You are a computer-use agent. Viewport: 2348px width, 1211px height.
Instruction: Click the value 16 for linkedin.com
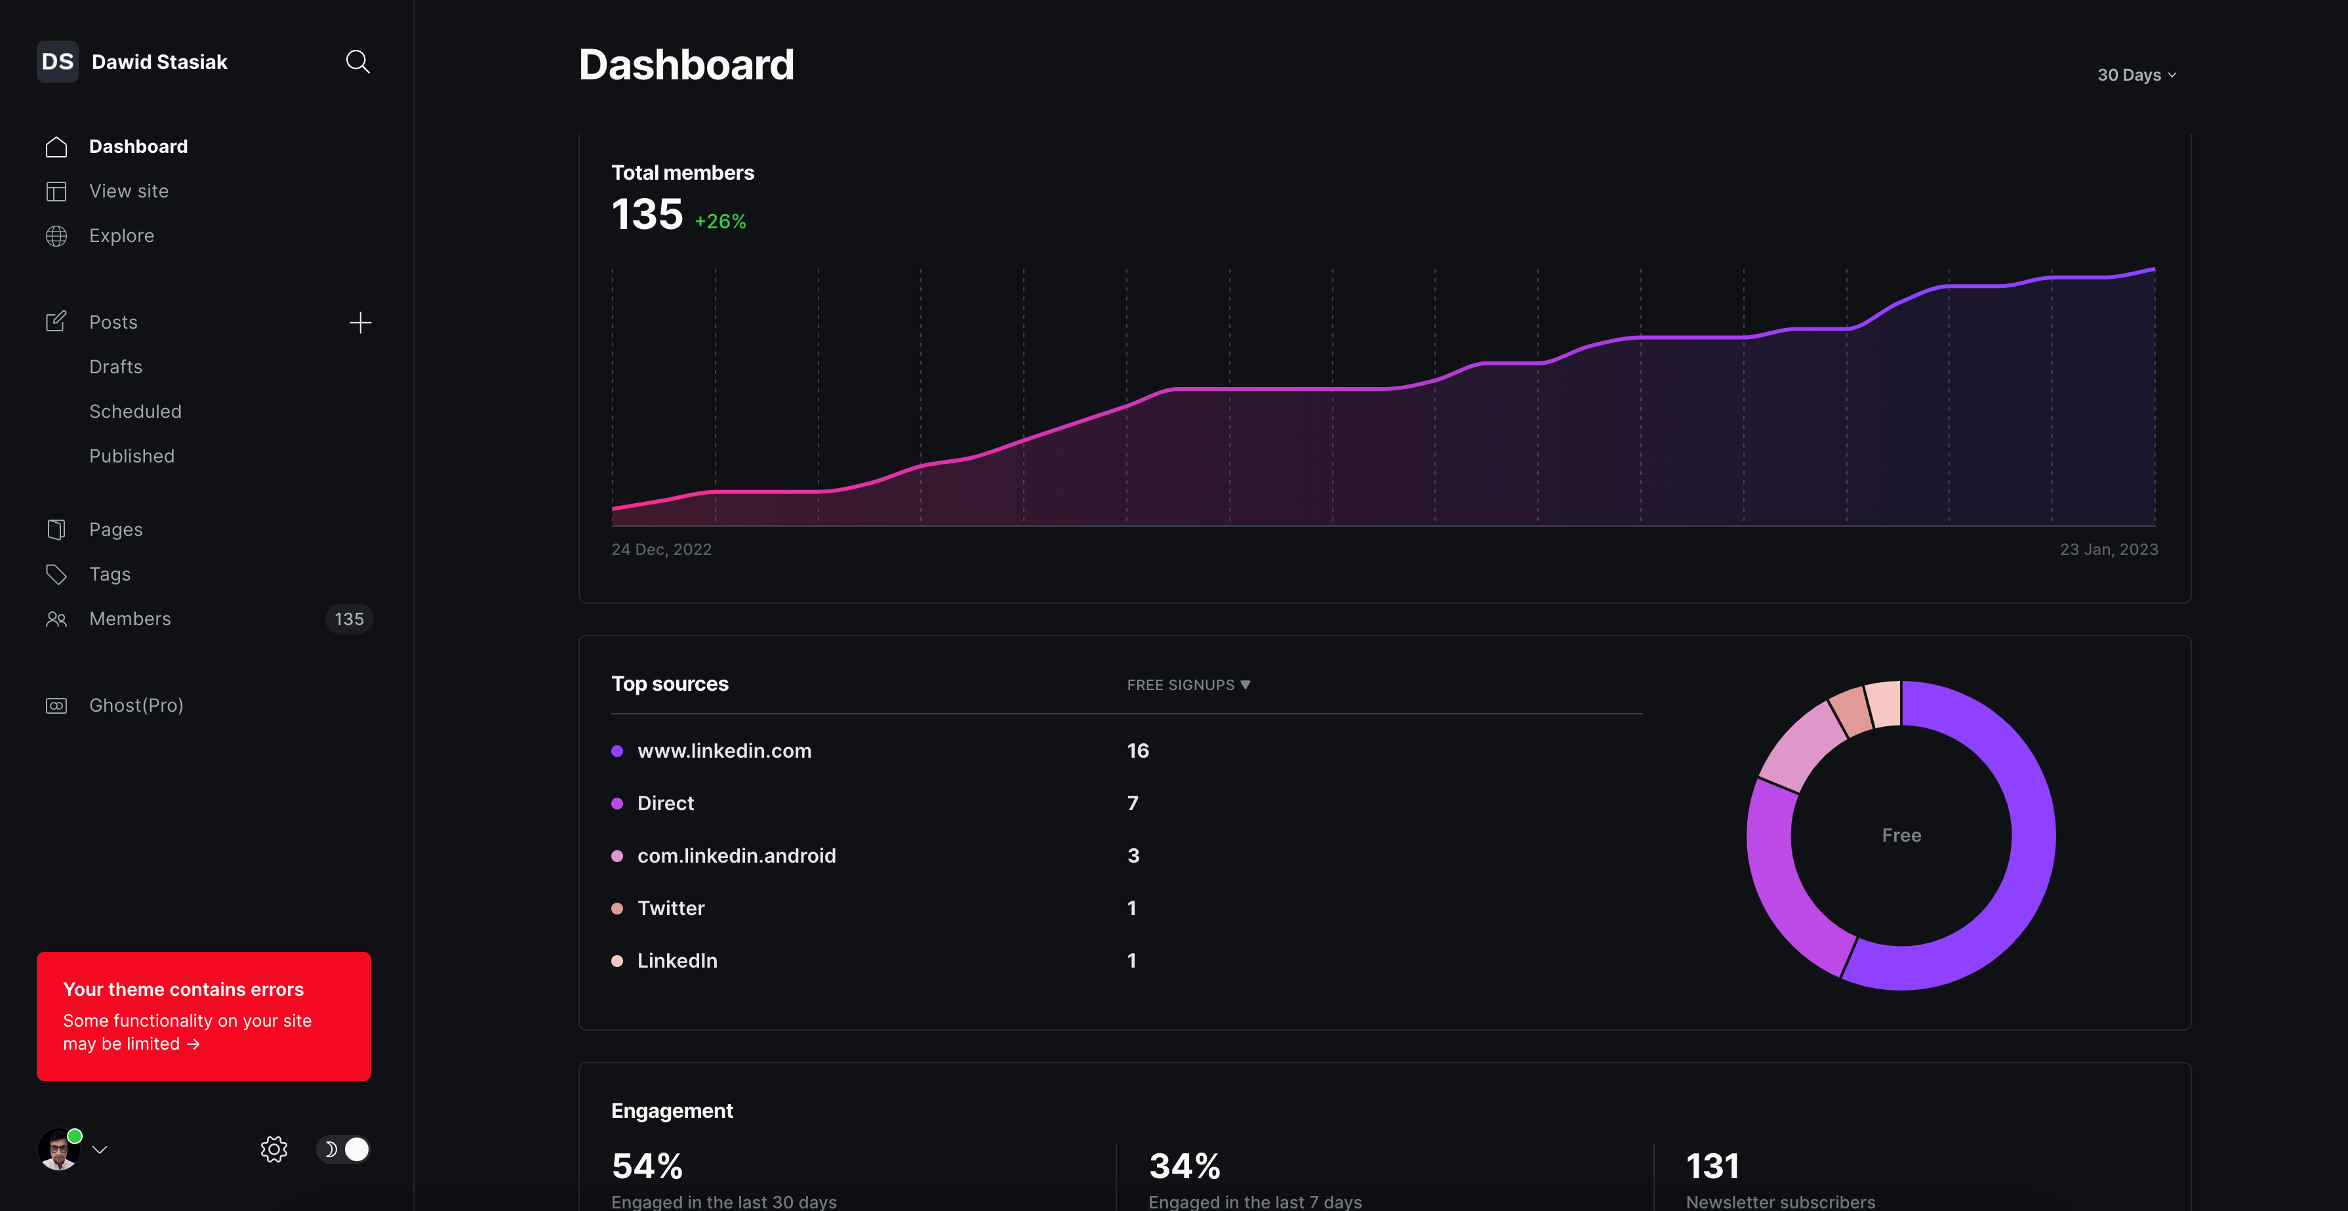pyautogui.click(x=1137, y=750)
